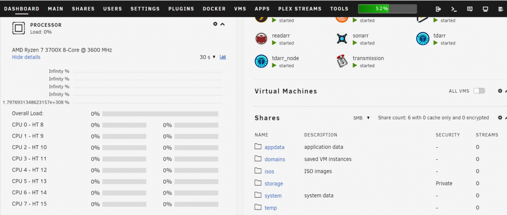The image size is (507, 215).
Task: Click the transmission container icon
Action: (x=342, y=61)
